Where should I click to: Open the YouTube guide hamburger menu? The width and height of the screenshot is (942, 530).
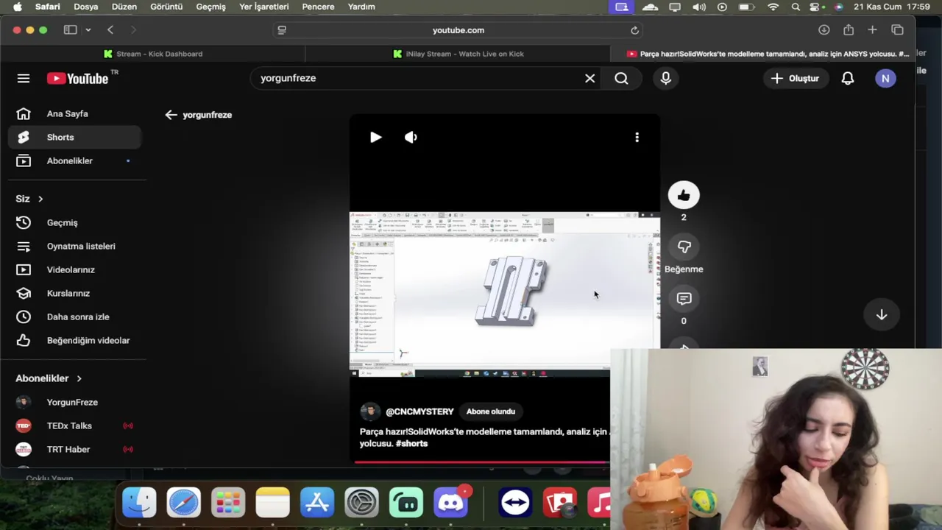24,78
